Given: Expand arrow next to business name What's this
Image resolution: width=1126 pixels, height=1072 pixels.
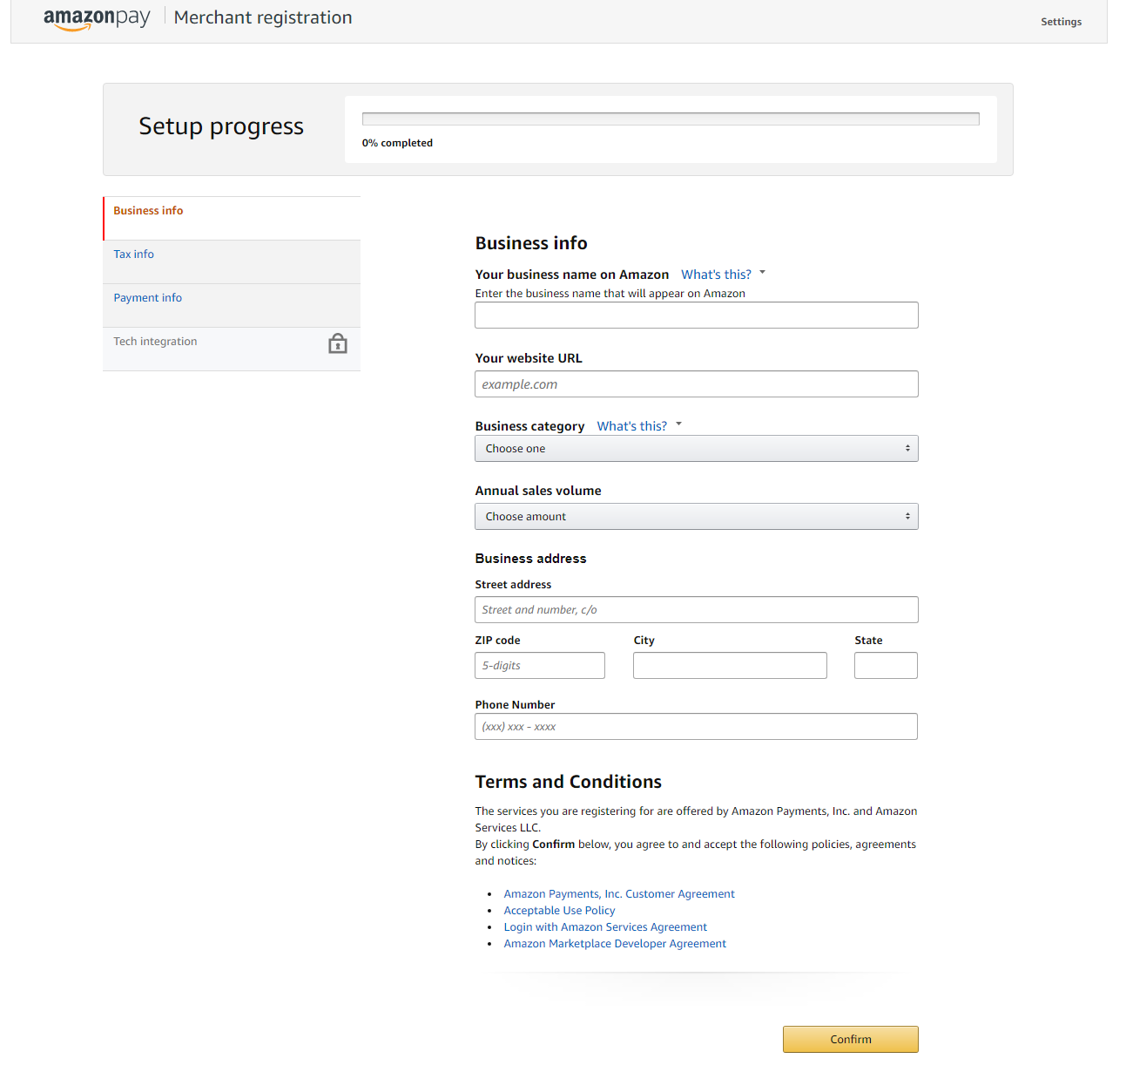Looking at the screenshot, I should click(x=763, y=273).
